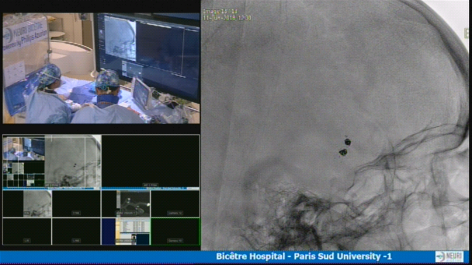Screen dimensions: 472x265
Task: Open the green-bordered multiviewer camera tile
Action: click(175, 231)
